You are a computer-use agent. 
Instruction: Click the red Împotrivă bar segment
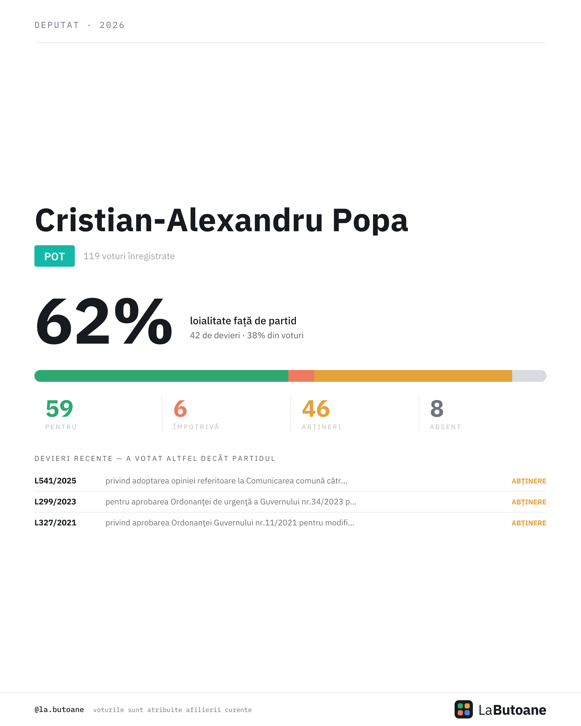click(x=301, y=376)
